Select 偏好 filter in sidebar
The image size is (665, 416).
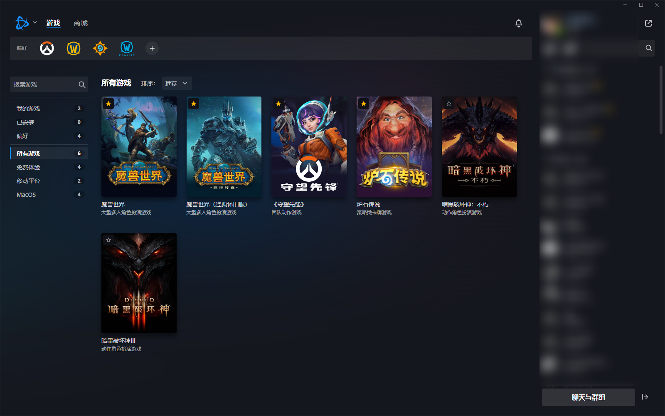pyautogui.click(x=49, y=136)
